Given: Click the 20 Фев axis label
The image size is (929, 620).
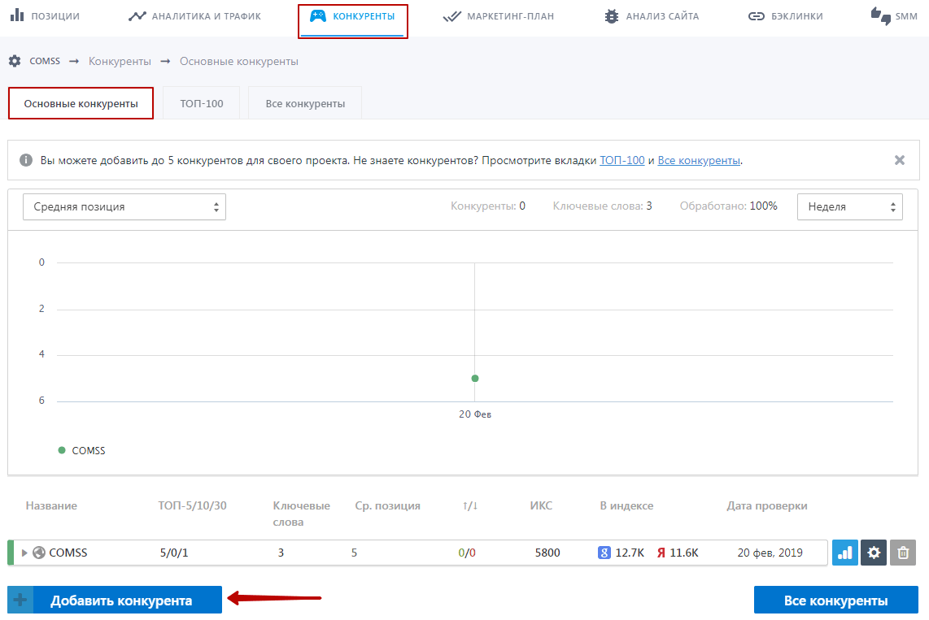Looking at the screenshot, I should click(x=475, y=414).
